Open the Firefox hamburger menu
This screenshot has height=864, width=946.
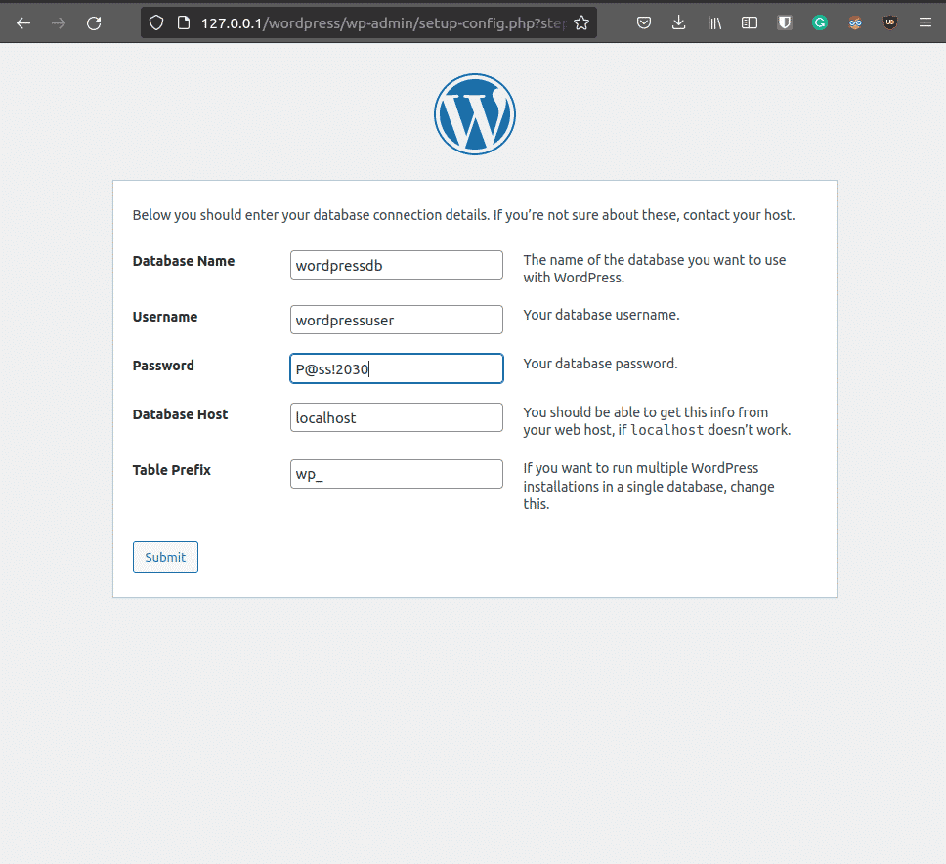[924, 22]
